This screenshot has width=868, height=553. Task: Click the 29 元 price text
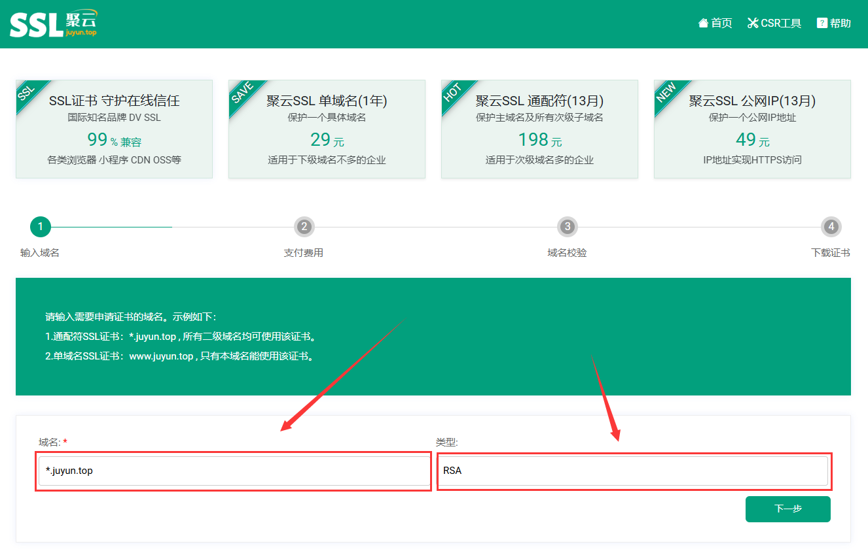[x=327, y=140]
